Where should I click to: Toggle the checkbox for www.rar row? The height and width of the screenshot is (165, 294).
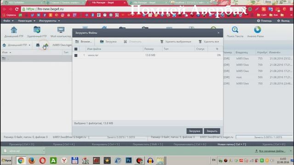pyautogui.click(x=76, y=55)
